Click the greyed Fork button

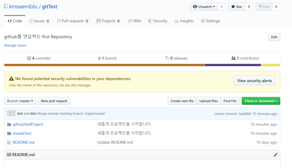pyautogui.click(x=264, y=7)
